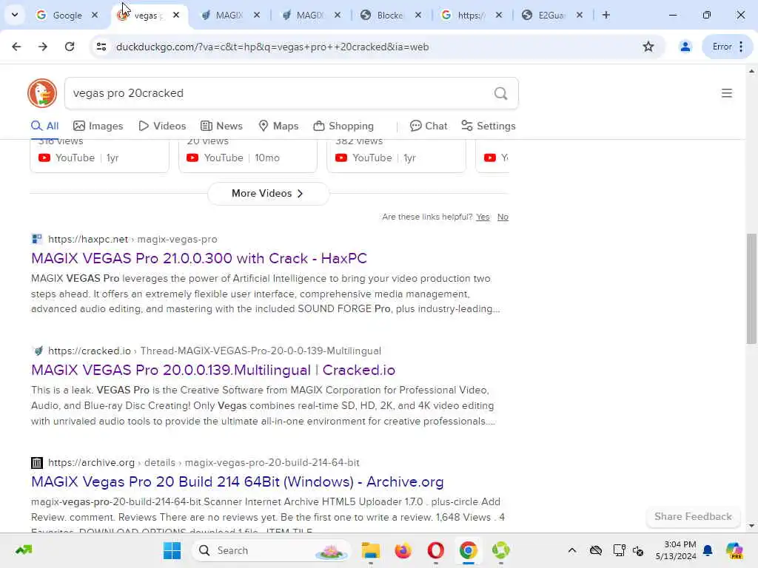Open File Explorer from taskbar

tap(371, 550)
